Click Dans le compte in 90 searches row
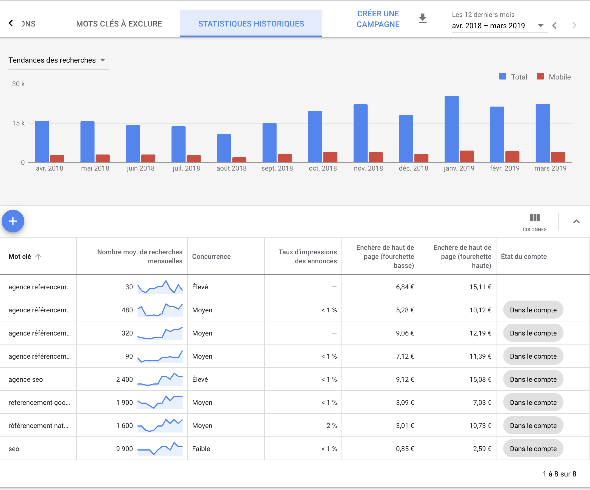Viewport: 590px width, 490px height. click(533, 356)
